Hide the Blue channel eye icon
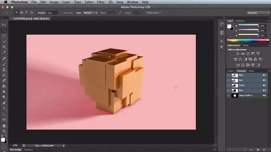Viewport: 271px width, 152px height. coord(228,90)
